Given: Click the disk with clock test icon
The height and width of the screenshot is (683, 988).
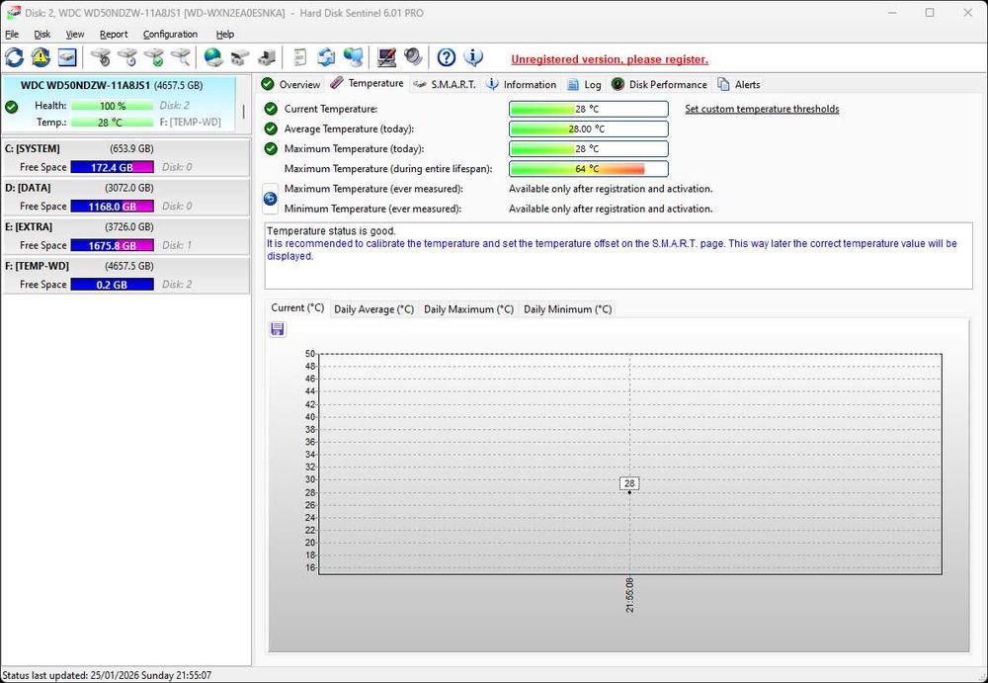Looking at the screenshot, I should [x=127, y=57].
